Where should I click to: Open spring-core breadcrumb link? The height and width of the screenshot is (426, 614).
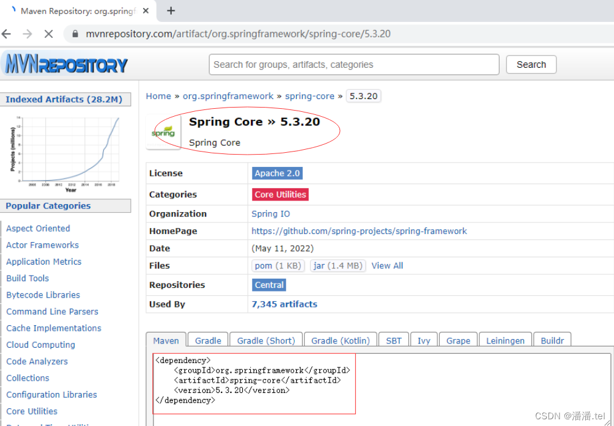coord(309,96)
